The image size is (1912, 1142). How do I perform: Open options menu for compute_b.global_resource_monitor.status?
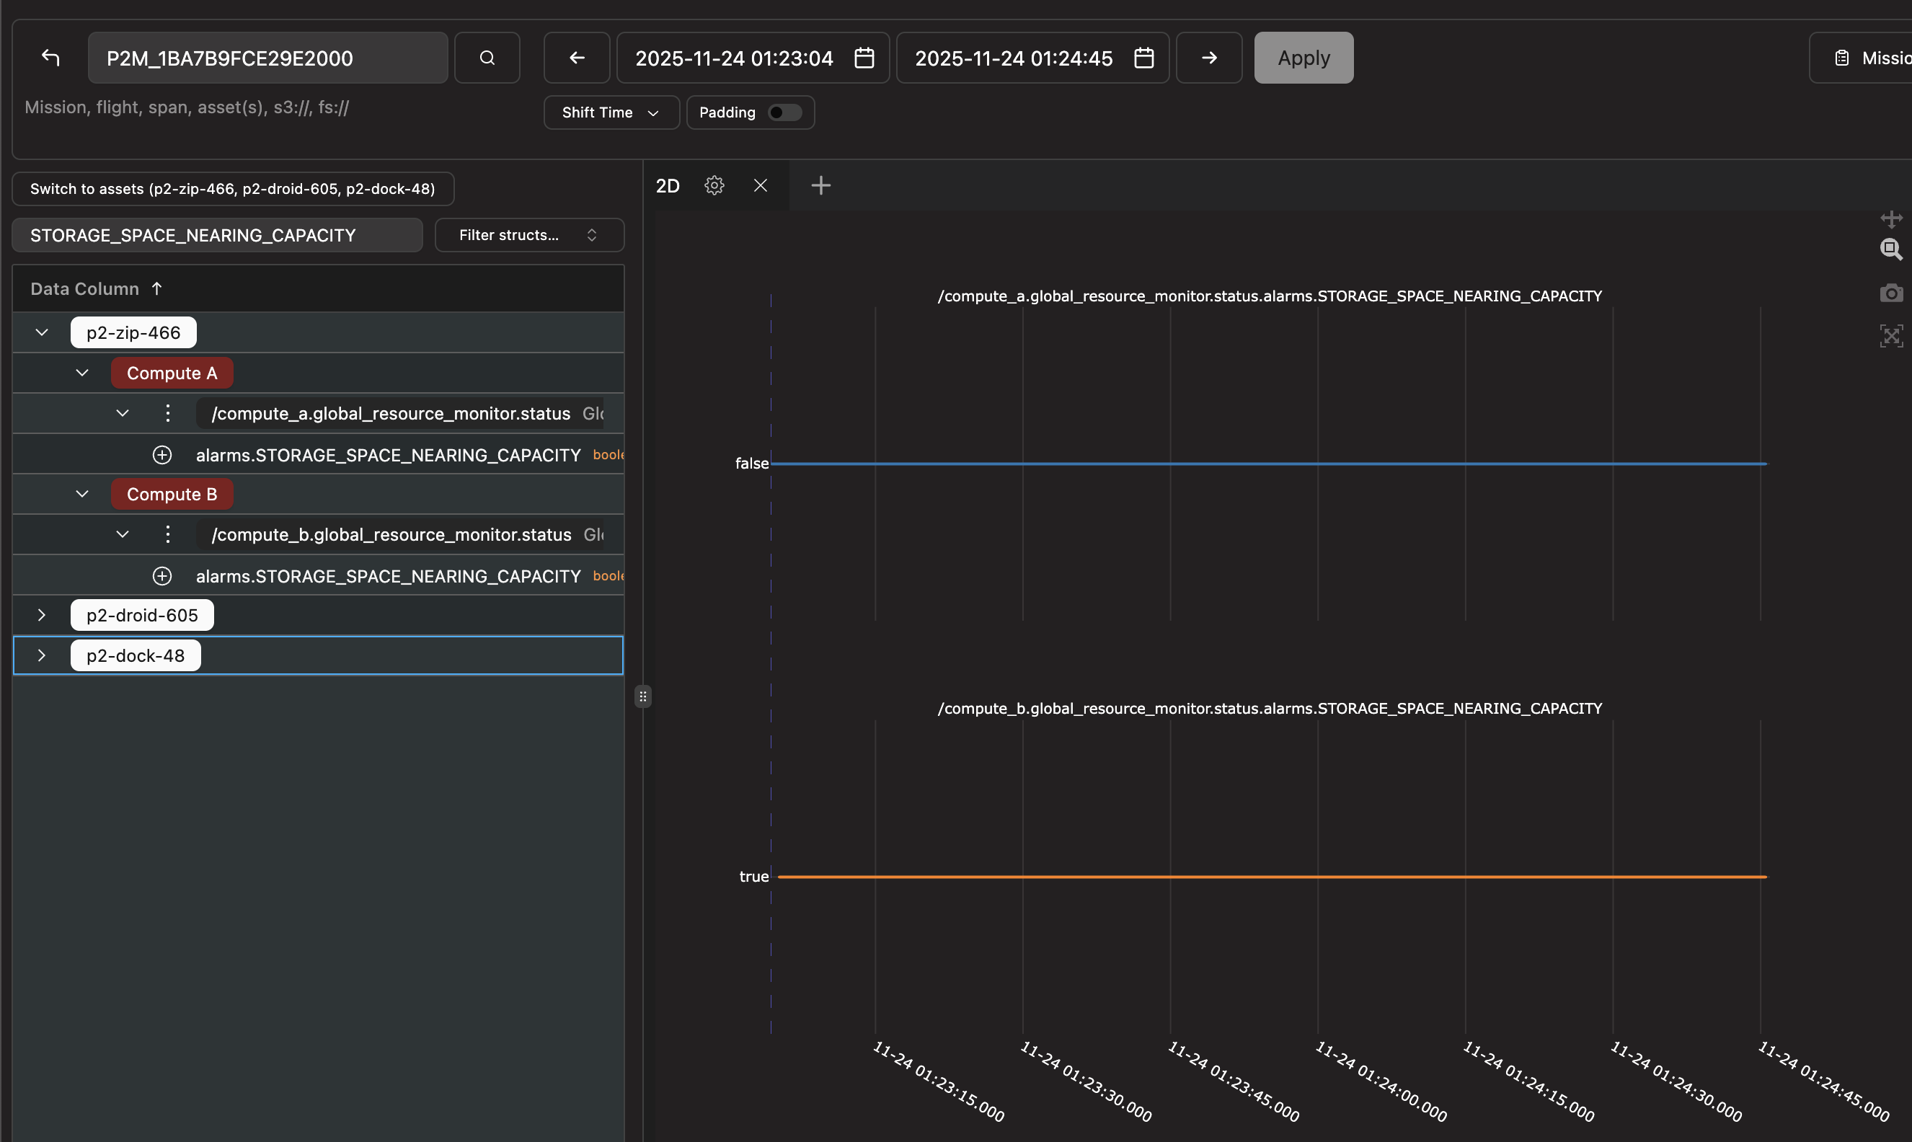pyautogui.click(x=168, y=534)
